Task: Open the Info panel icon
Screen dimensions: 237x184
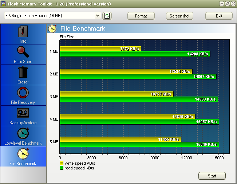Action: click(23, 31)
